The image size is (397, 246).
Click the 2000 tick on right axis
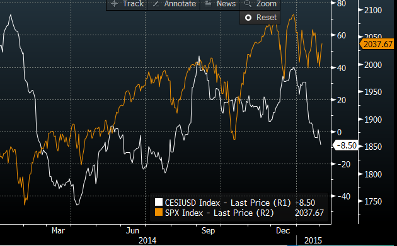373,65
